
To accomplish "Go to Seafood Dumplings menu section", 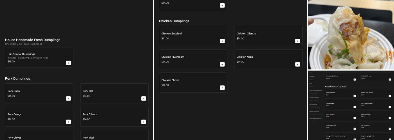I will point(314,111).
